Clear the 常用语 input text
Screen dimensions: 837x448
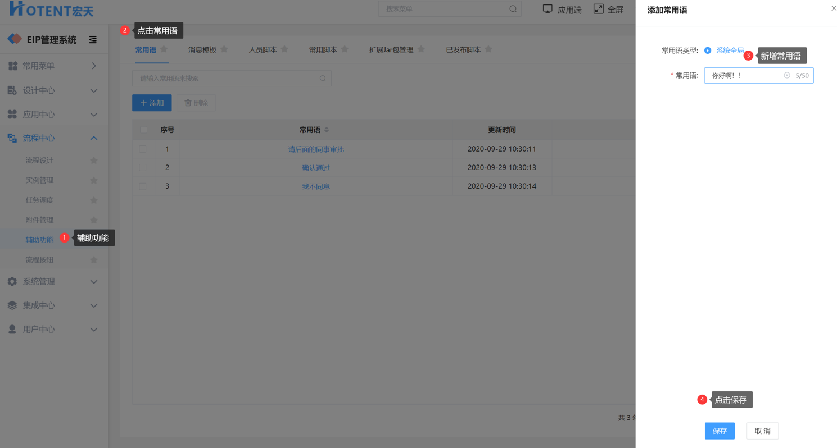point(787,75)
